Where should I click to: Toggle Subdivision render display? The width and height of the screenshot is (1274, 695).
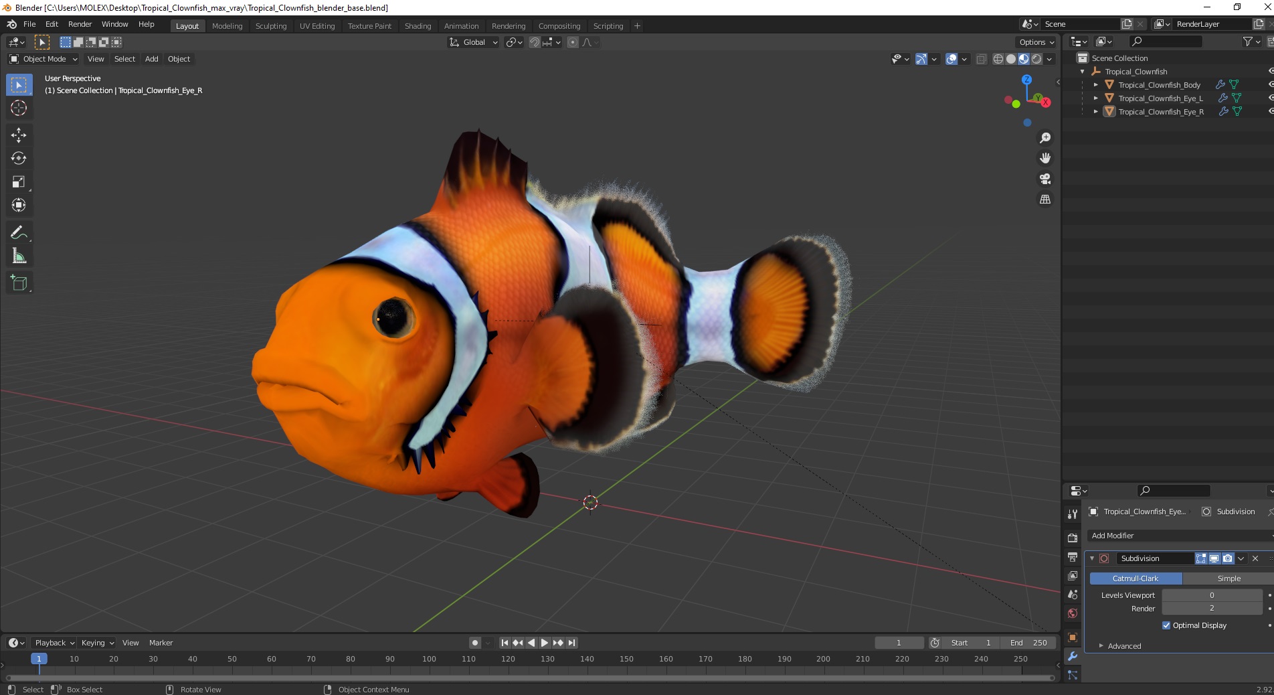[x=1227, y=558]
